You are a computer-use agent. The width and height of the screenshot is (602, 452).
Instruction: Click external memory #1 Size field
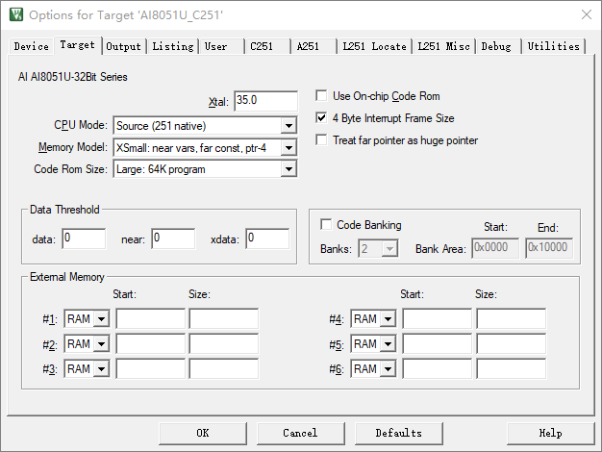(224, 318)
